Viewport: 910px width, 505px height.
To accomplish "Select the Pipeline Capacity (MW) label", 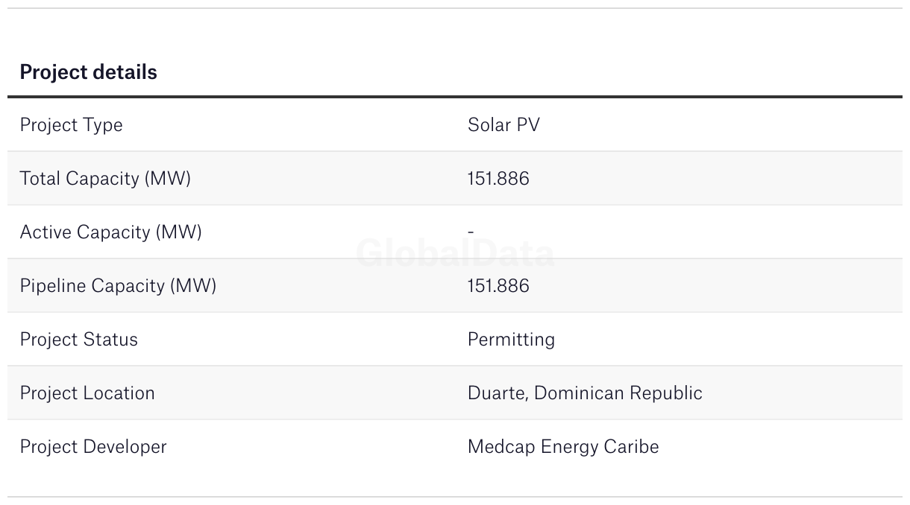I will pyautogui.click(x=118, y=286).
